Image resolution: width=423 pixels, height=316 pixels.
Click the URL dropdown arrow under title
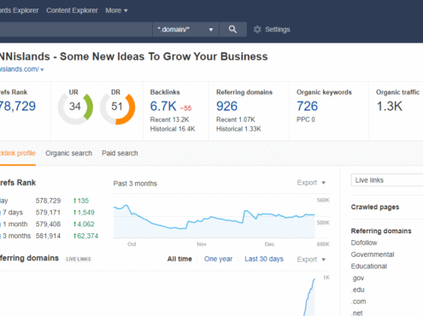click(x=42, y=69)
